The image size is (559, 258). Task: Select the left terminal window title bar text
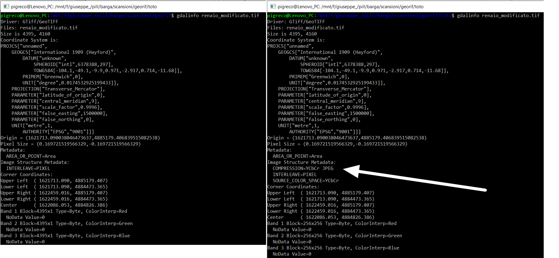pyautogui.click(x=84, y=6)
